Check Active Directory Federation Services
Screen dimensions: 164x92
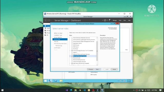click(x=72, y=38)
